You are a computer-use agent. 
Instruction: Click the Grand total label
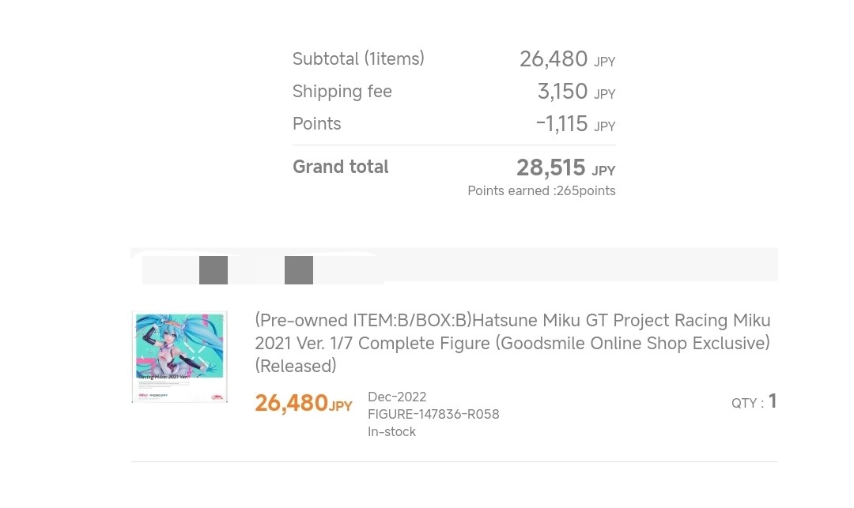340,167
